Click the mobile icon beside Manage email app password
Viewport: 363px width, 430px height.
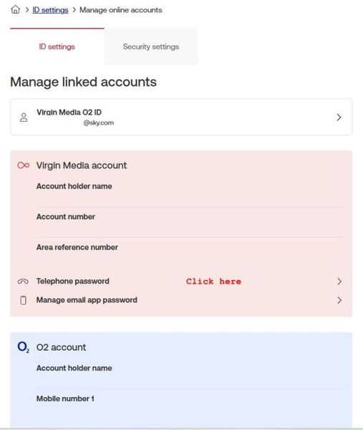click(x=24, y=300)
